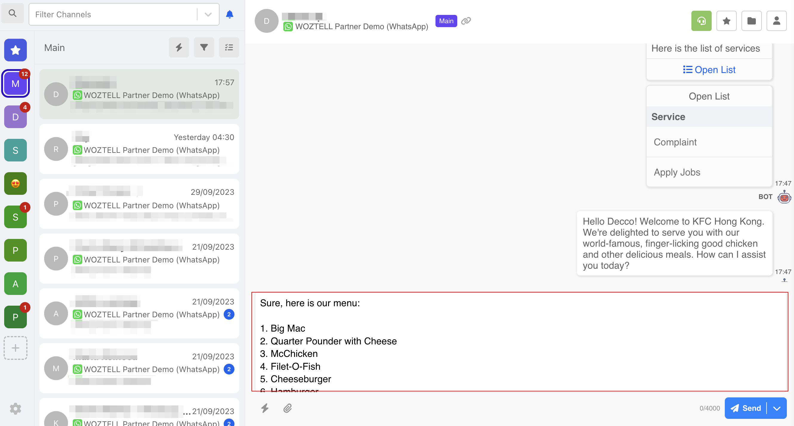794x426 pixels.
Task: Expand the Send options dropdown arrow
Action: (x=777, y=408)
